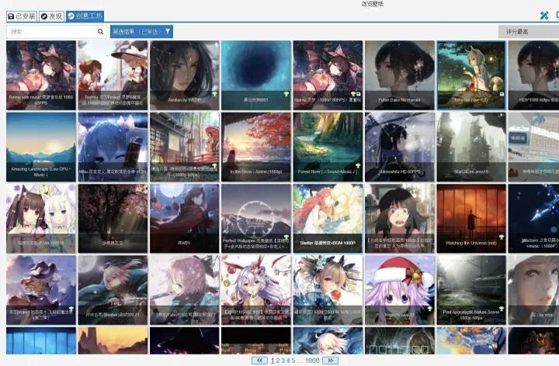Screen dimensions: 559x366
Task: Go to the next page with the double-right arrow
Action: coord(331,361)
